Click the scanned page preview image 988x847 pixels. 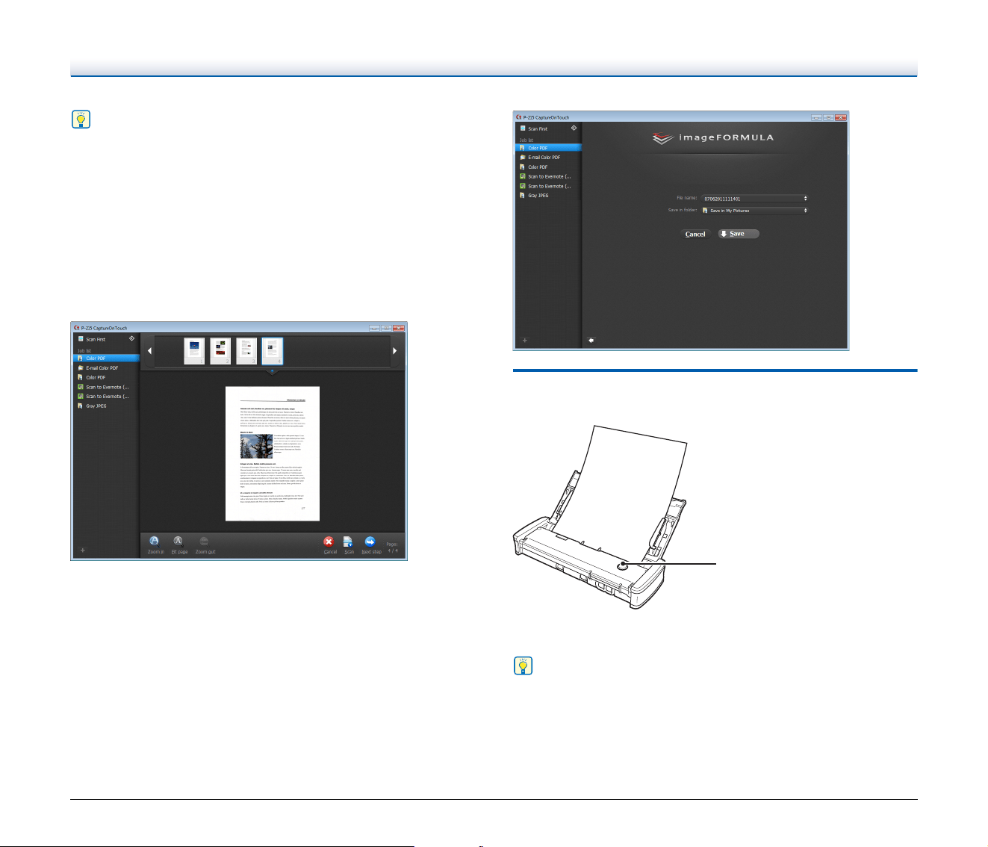pyautogui.click(x=273, y=453)
